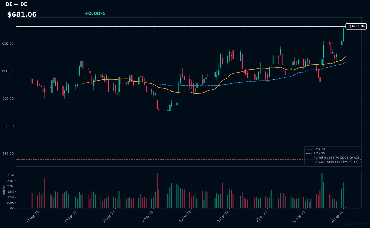370x228 pixels.
Task: Click the 650.00 price axis label
Action: point(8,44)
